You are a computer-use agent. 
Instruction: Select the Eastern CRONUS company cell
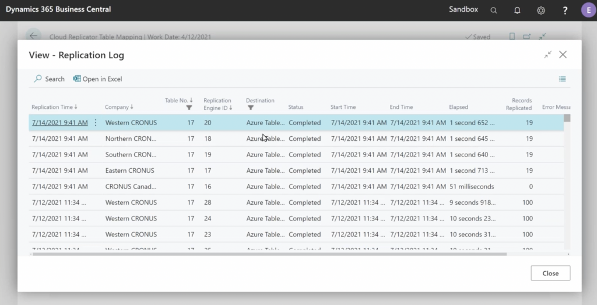(x=129, y=171)
